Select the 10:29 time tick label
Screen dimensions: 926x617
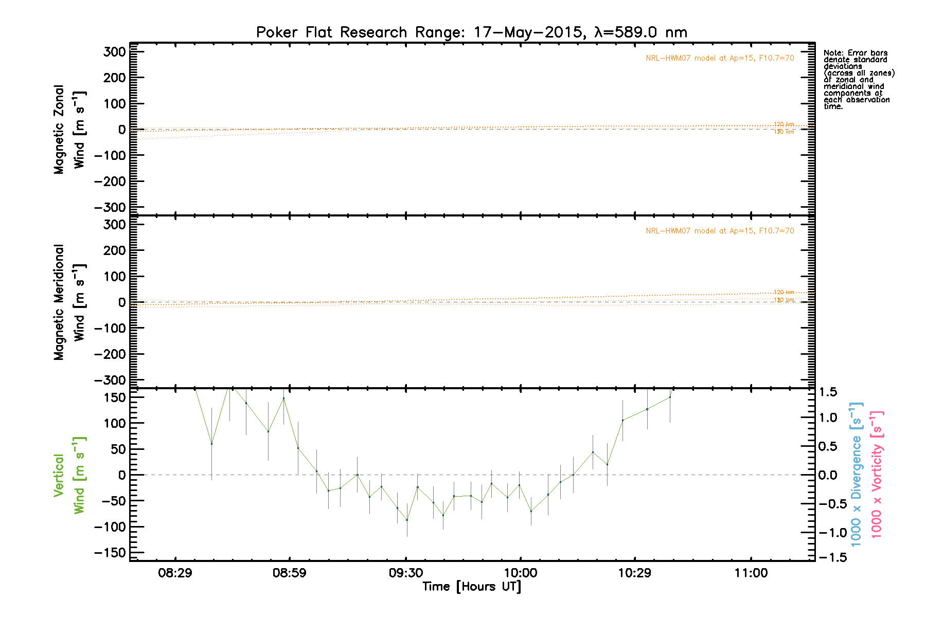pos(635,573)
